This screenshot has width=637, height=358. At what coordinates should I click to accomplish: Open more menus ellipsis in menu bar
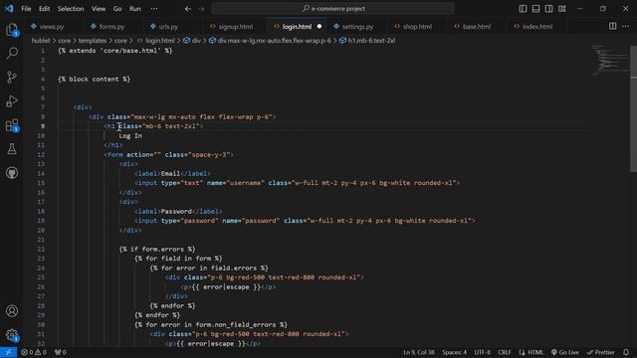154,9
